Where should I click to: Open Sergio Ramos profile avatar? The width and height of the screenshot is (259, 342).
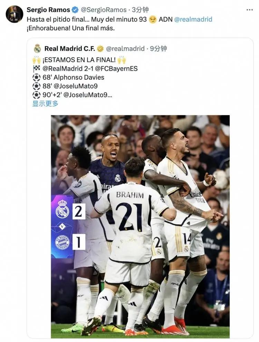(15, 14)
